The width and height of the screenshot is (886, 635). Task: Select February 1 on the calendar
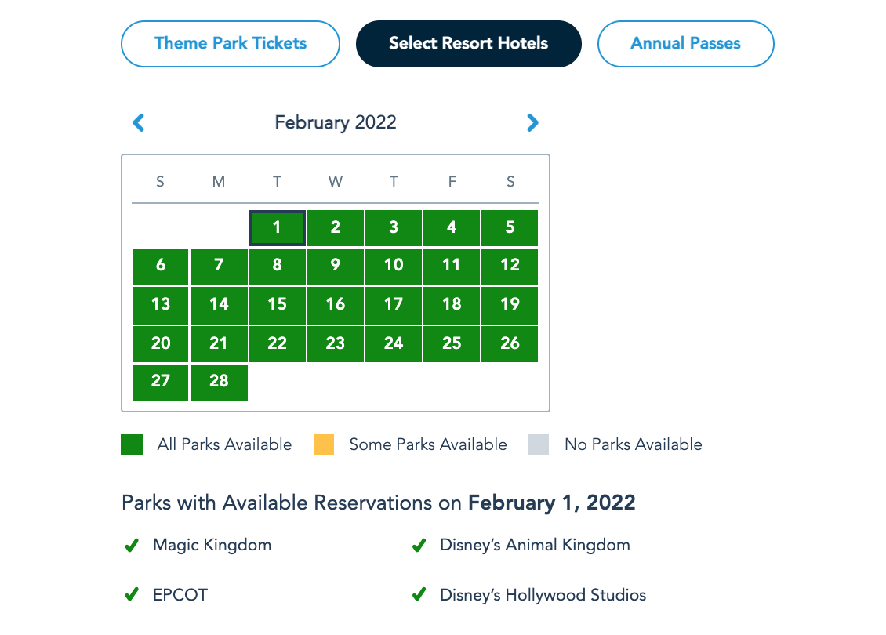[277, 228]
